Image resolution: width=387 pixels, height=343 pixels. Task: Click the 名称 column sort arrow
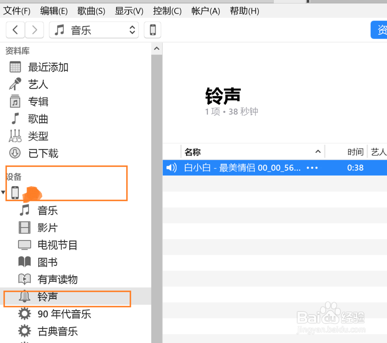pyautogui.click(x=317, y=152)
